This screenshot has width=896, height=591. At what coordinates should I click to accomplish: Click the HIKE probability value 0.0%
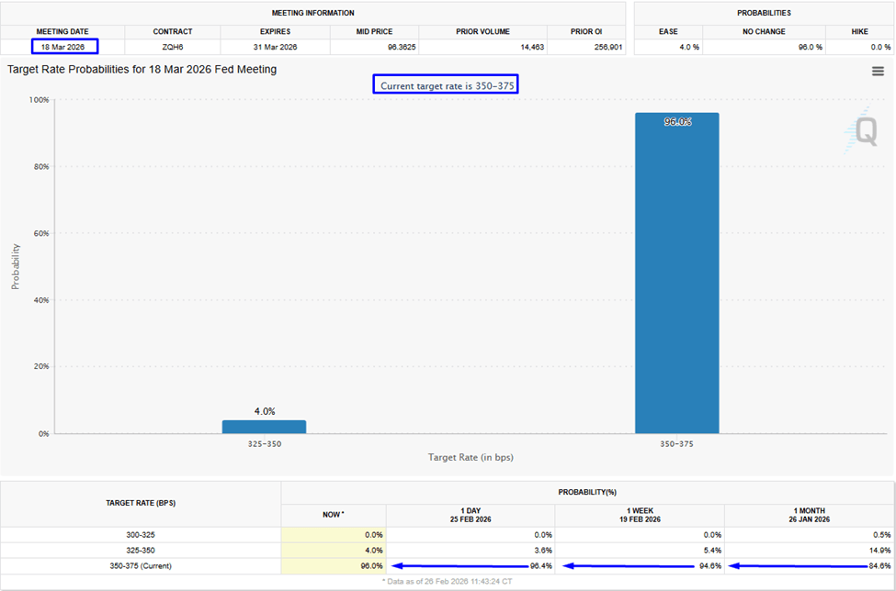coord(858,47)
